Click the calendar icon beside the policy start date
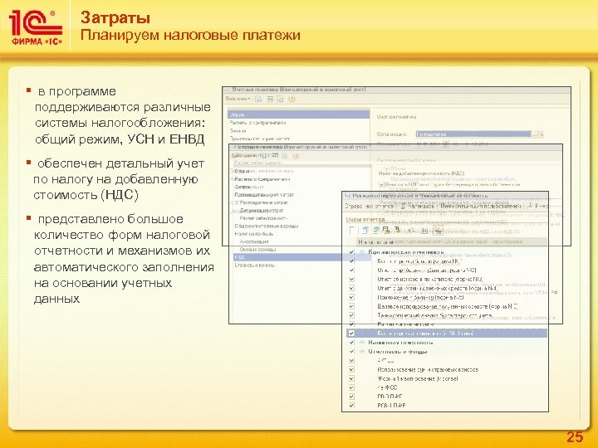This screenshot has width=598, height=448. [x=446, y=144]
